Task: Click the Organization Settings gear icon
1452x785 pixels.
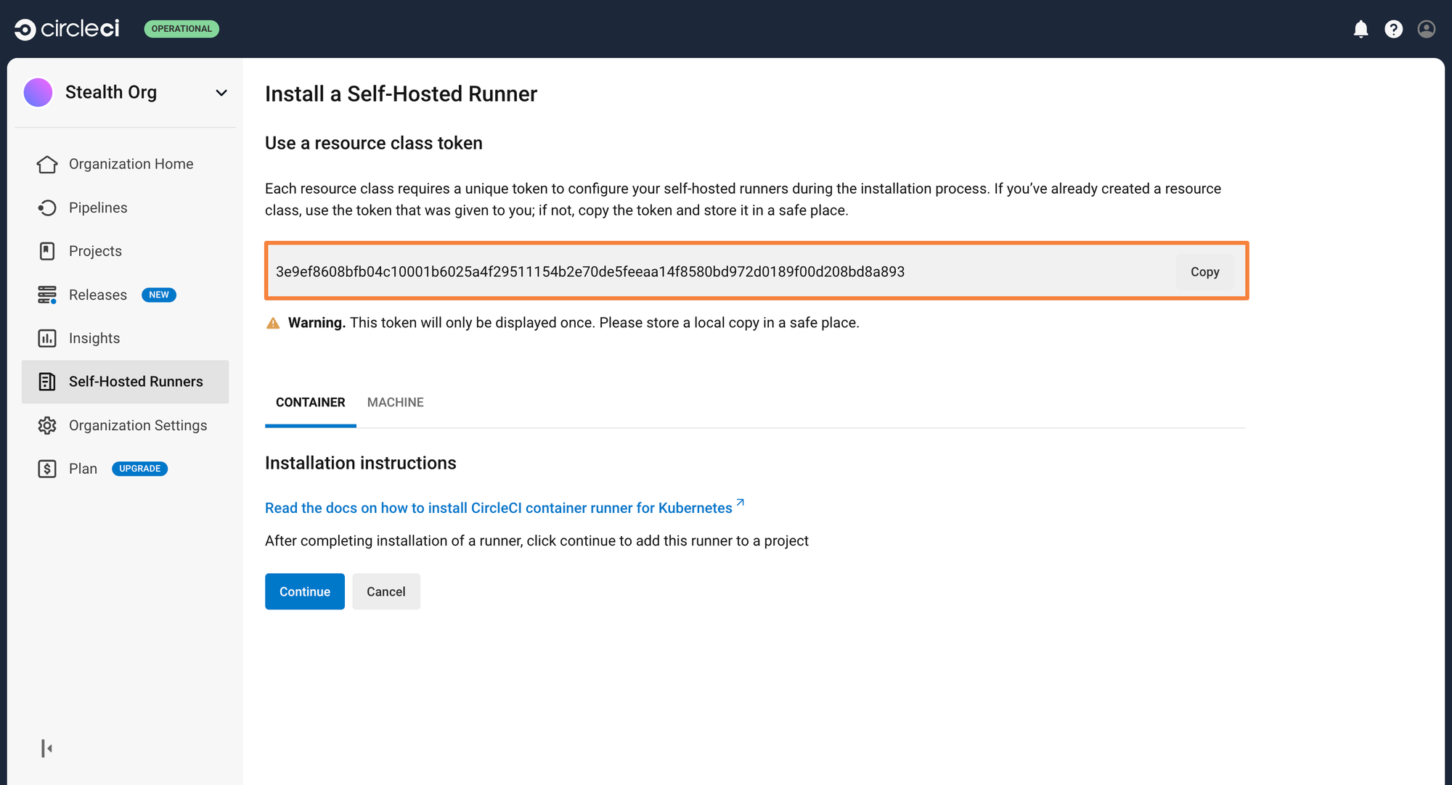Action: coord(47,426)
